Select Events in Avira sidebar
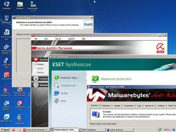 40,68
